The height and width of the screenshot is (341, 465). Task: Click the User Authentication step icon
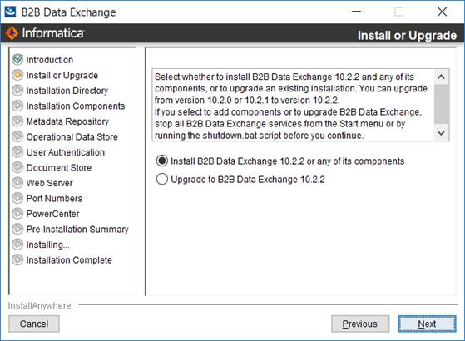pyautogui.click(x=17, y=152)
